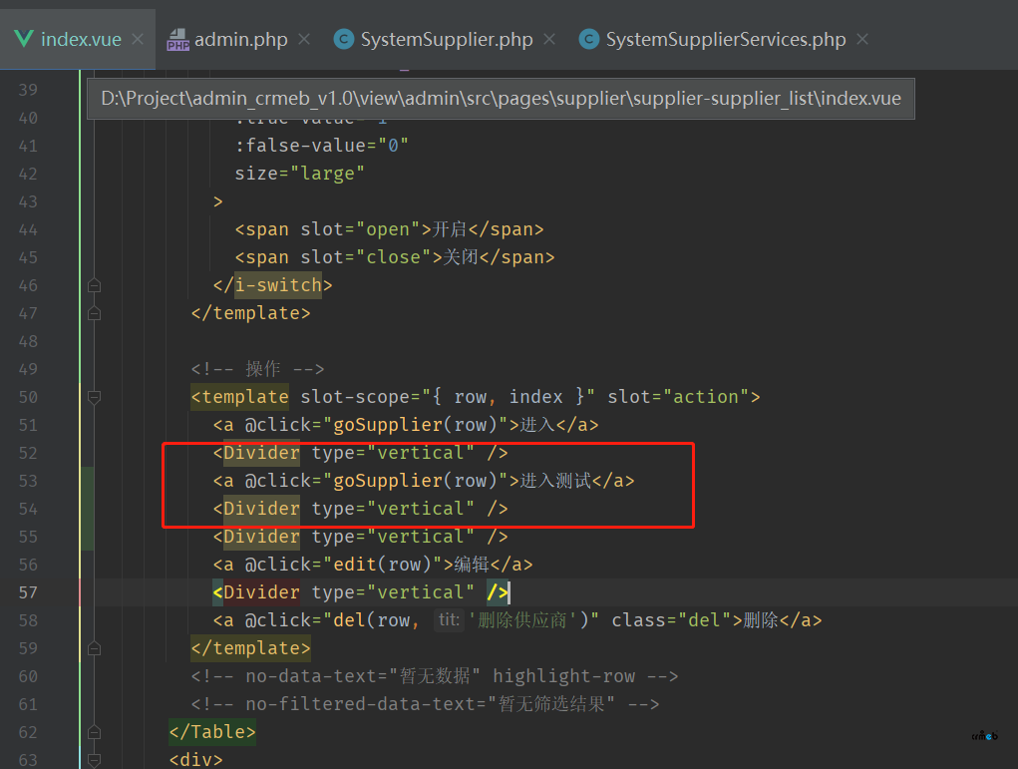Close the index.vue editor tab

pyautogui.click(x=138, y=40)
